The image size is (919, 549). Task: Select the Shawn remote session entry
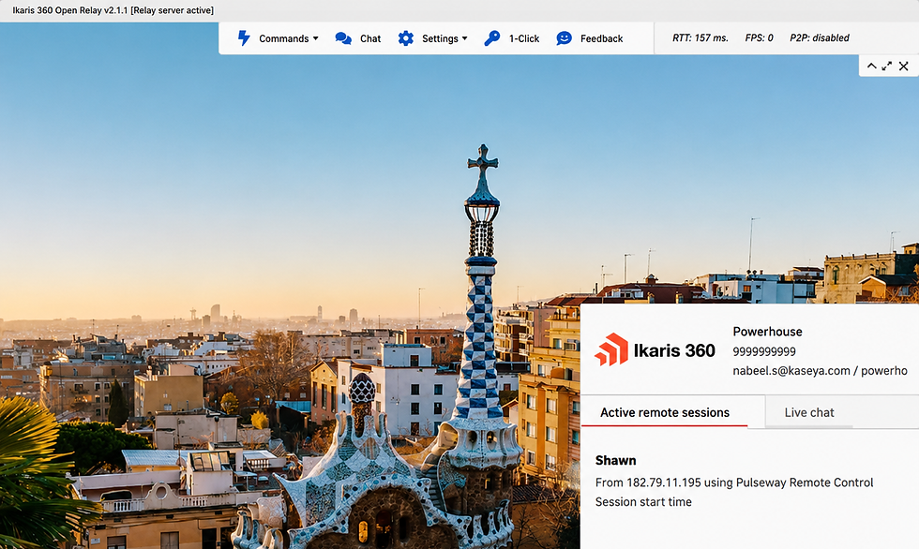tap(734, 482)
